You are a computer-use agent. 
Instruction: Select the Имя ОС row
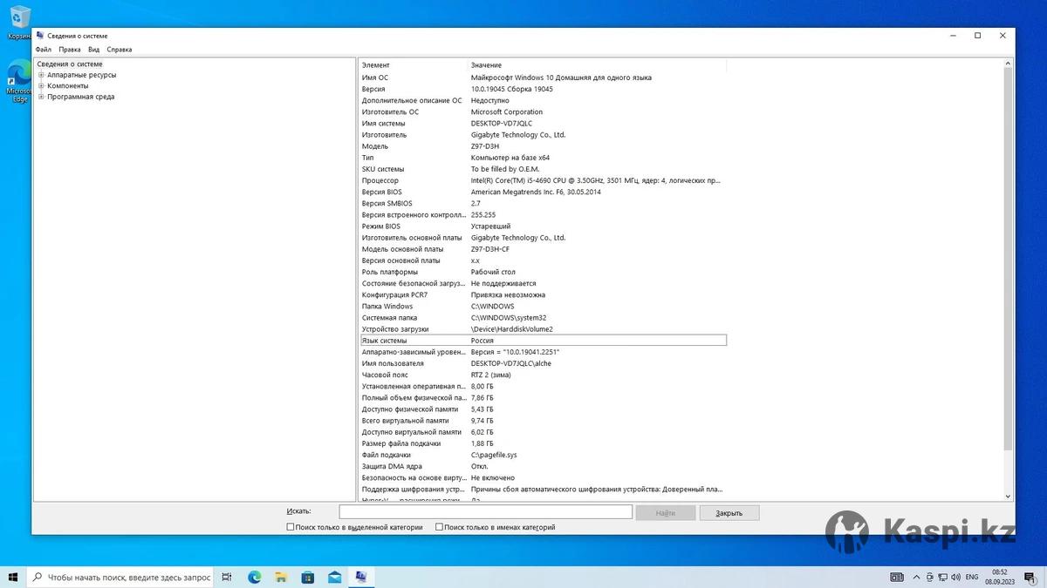pos(543,78)
